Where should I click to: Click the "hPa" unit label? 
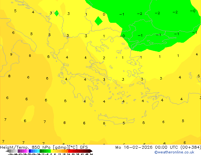(46, 147)
